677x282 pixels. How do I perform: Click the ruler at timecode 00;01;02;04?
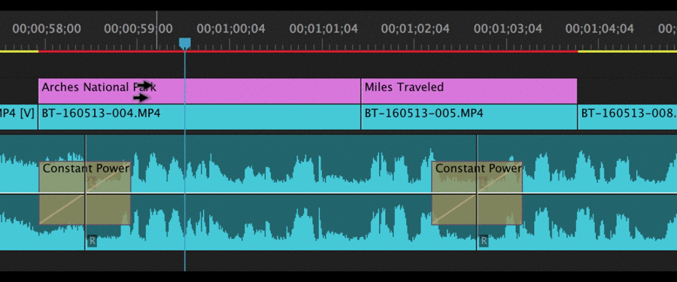[415, 29]
